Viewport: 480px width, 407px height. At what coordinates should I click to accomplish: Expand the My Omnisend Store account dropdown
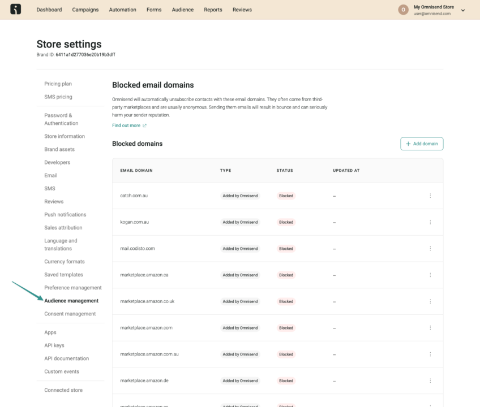463,10
